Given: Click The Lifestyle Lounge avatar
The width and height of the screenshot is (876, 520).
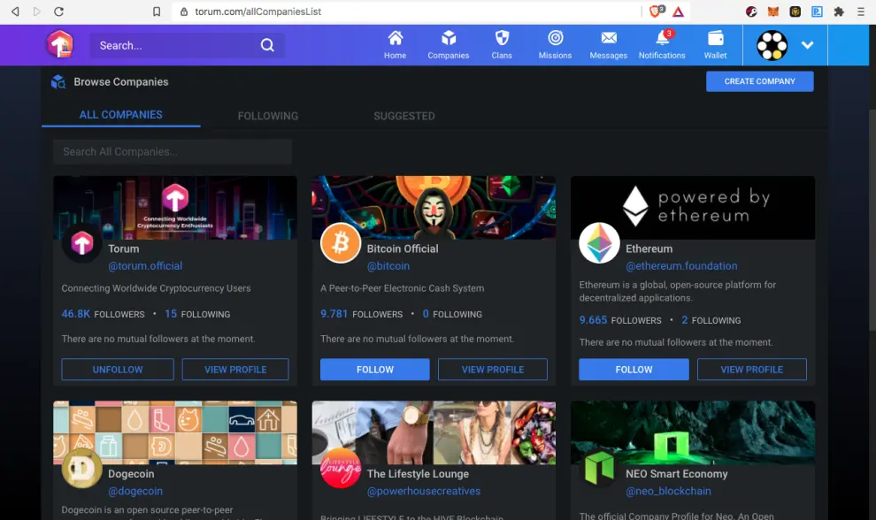Looking at the screenshot, I should (x=341, y=468).
